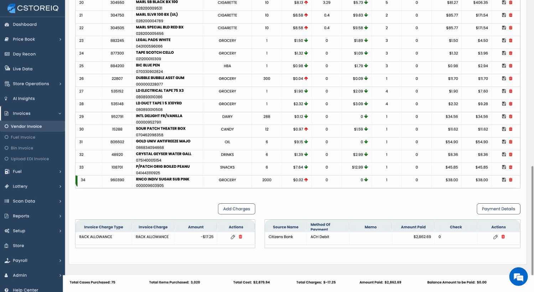Edit the Citizens Bank payment entry
This screenshot has width=534, height=292.
(x=495, y=237)
